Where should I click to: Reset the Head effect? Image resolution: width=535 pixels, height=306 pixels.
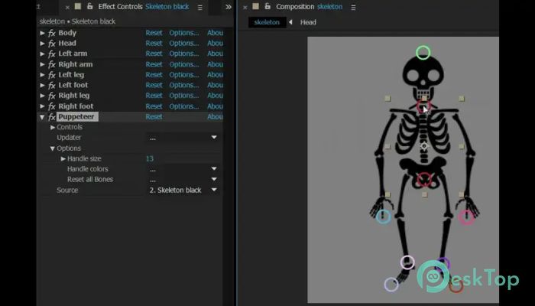point(154,44)
